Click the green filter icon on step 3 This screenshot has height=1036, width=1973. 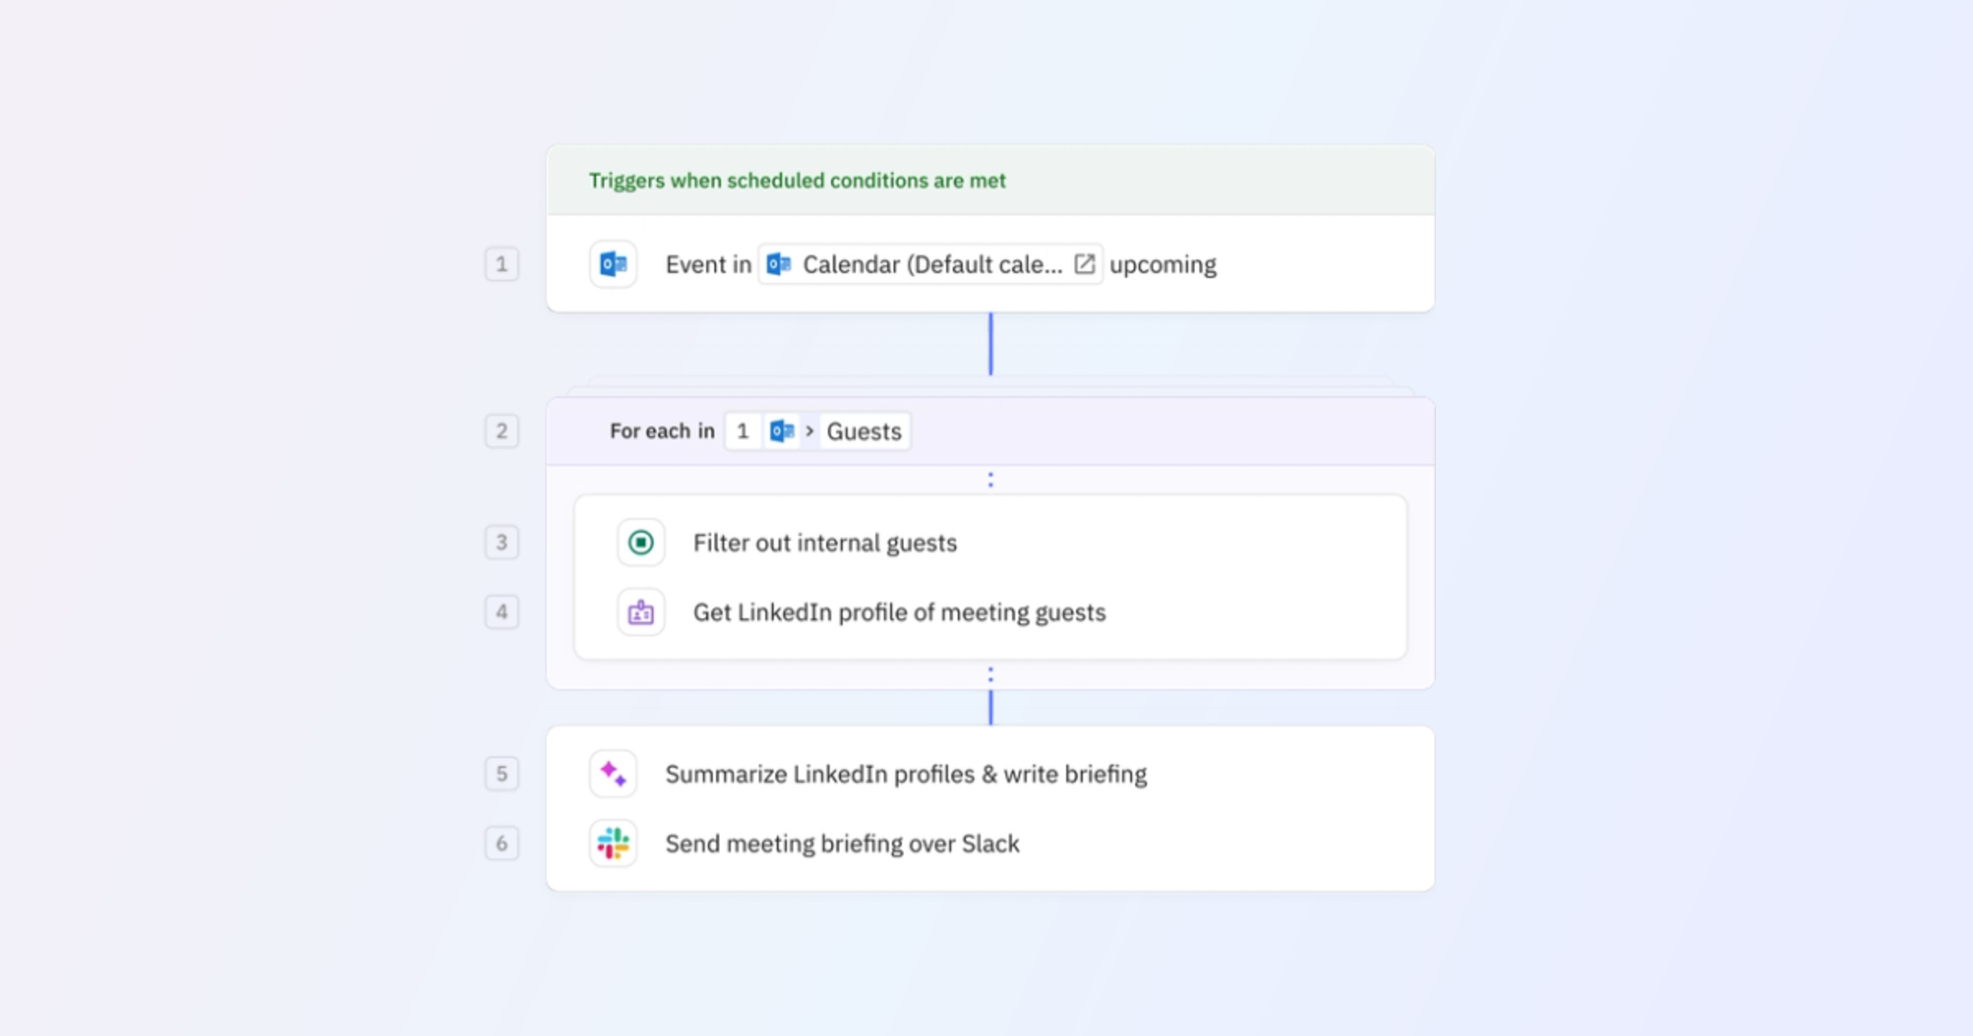[641, 543]
